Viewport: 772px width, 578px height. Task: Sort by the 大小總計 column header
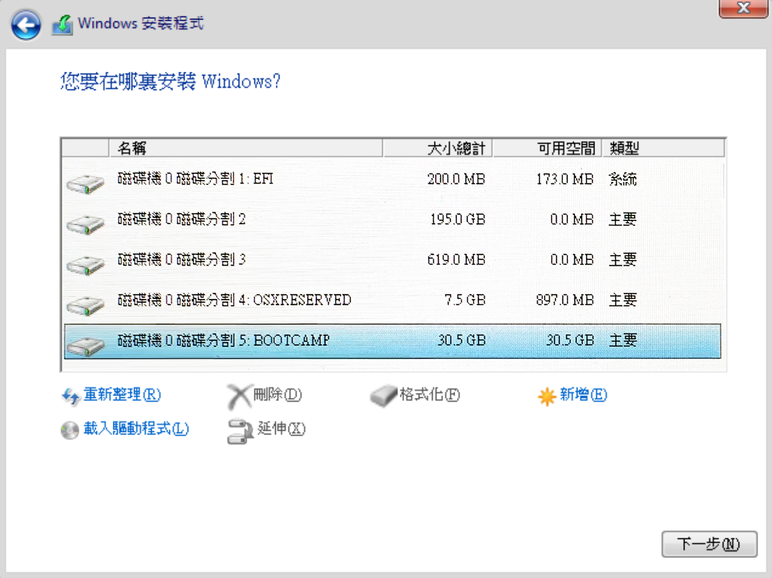click(x=438, y=149)
